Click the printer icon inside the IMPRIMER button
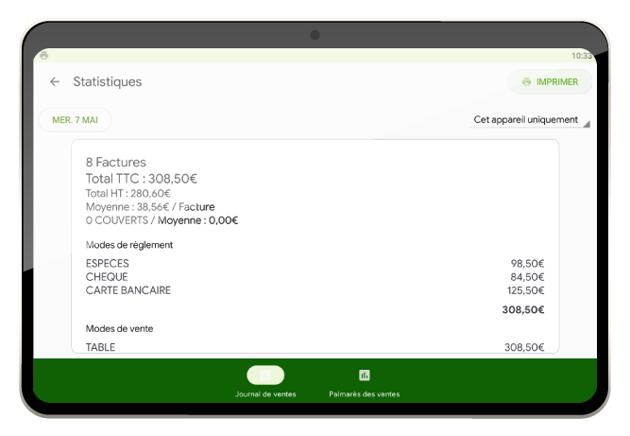 coord(526,81)
